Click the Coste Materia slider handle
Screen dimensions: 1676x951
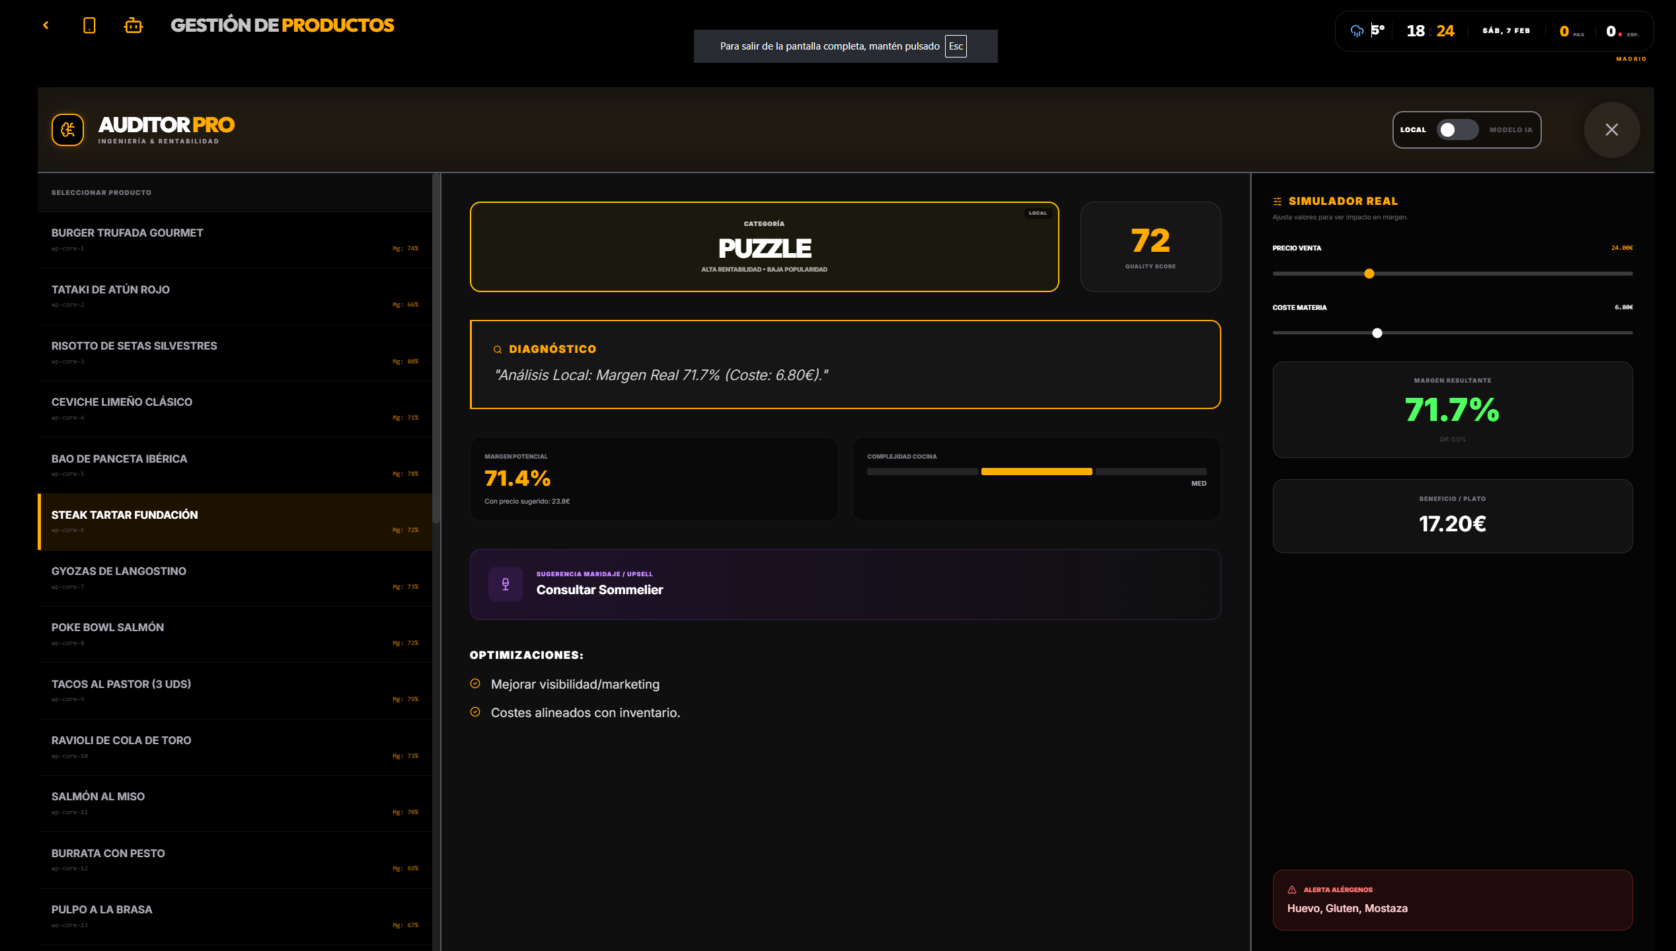pos(1377,333)
